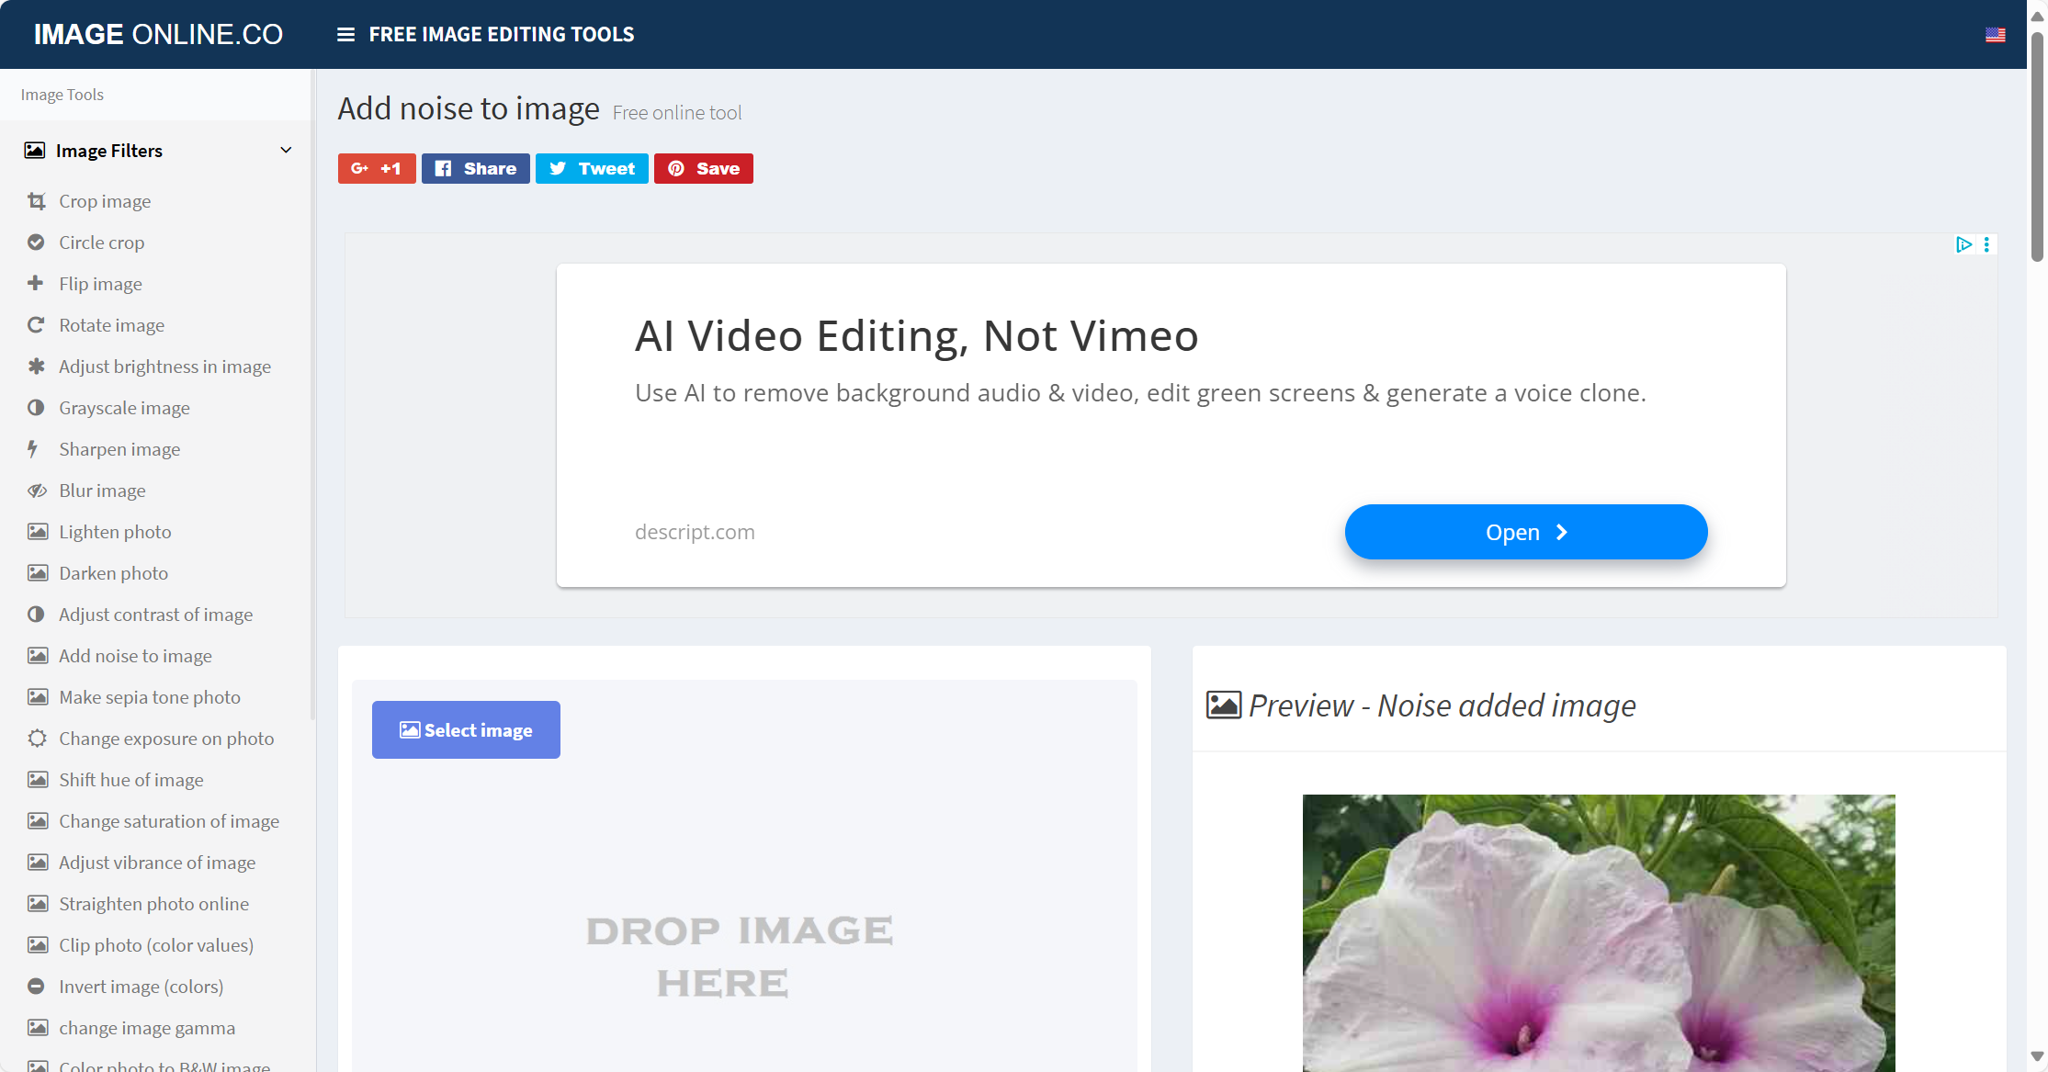Open Grayscale image tool
The height and width of the screenshot is (1072, 2048).
coord(124,408)
